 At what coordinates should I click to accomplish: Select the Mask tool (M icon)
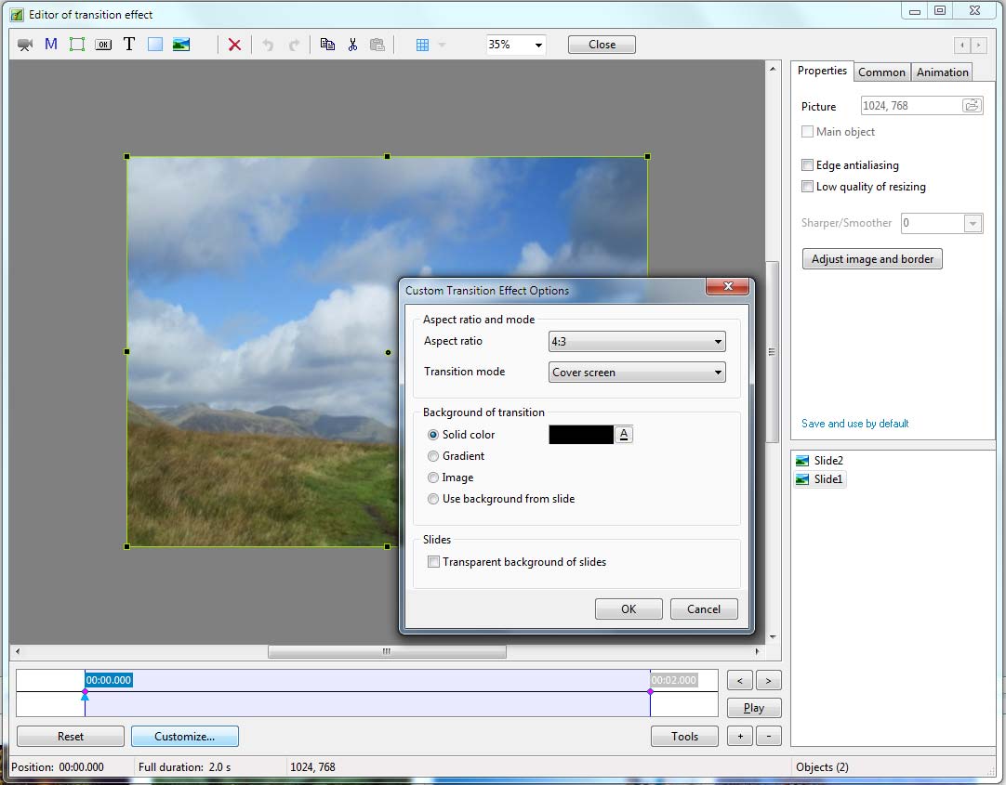pos(51,45)
